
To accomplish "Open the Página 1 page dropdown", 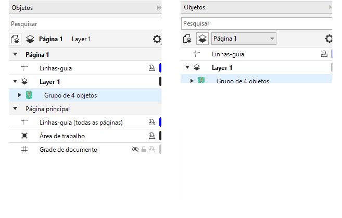I will click(244, 39).
